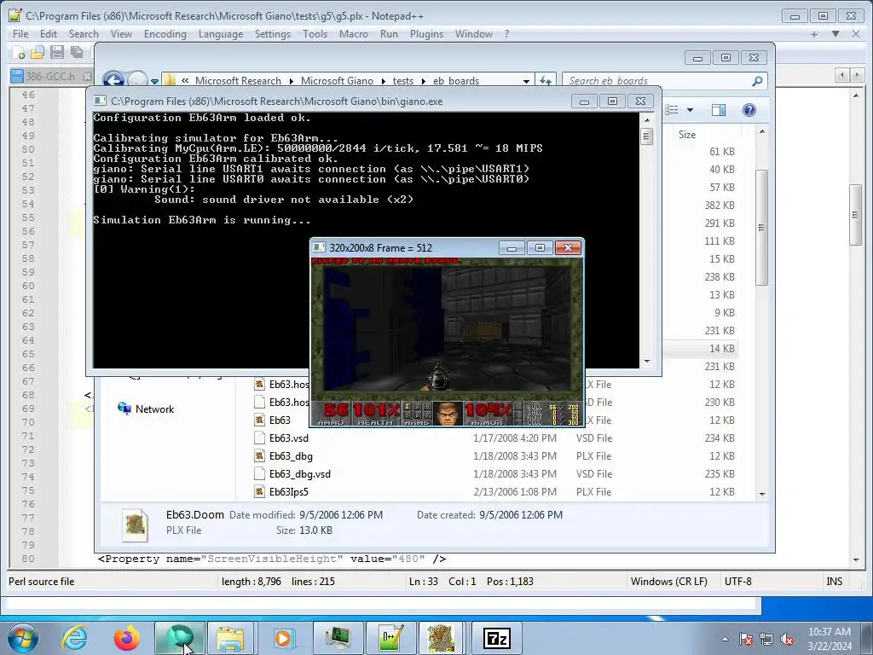873x655 pixels.
Task: Click the giano.exe console scroll-up arrow
Action: [646, 119]
